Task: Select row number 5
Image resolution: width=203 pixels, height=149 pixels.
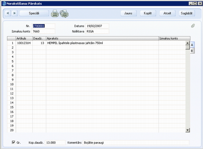Action: (x=12, y=61)
